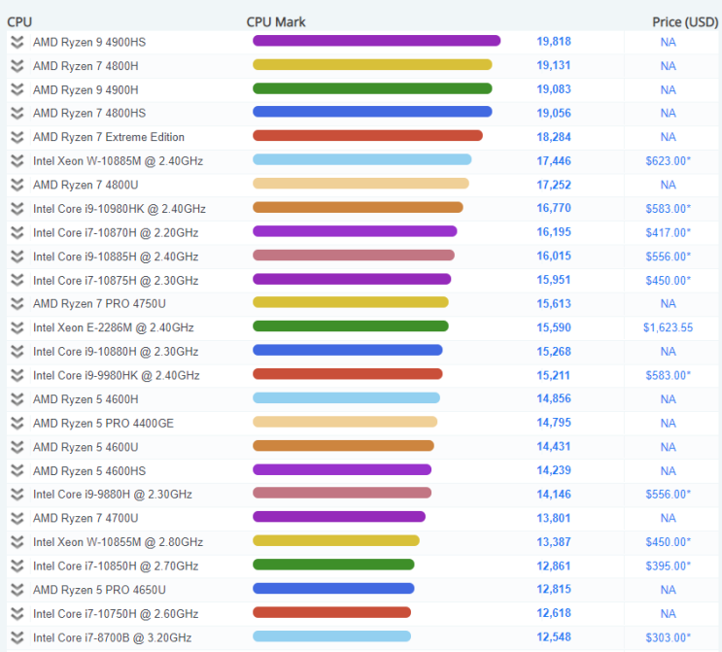Click the red bar for Core i7-10750H

331,612
